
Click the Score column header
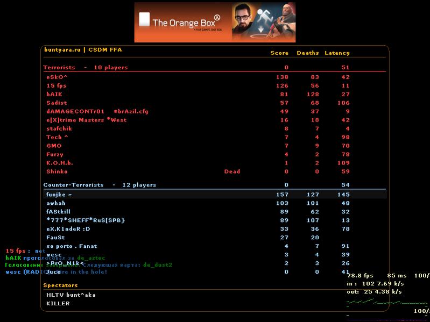279,53
